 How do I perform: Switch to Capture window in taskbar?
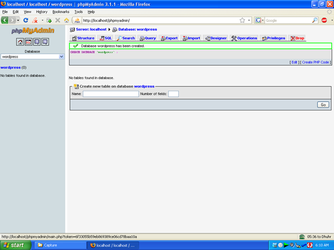[x=60, y=245]
